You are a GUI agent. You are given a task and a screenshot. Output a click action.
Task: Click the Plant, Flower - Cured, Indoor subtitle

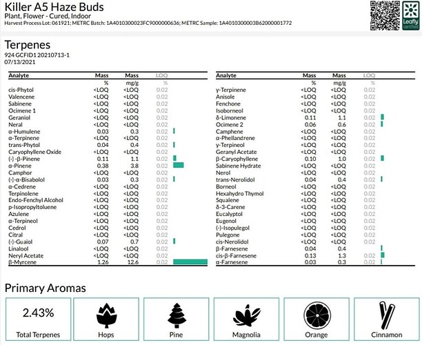48,16
